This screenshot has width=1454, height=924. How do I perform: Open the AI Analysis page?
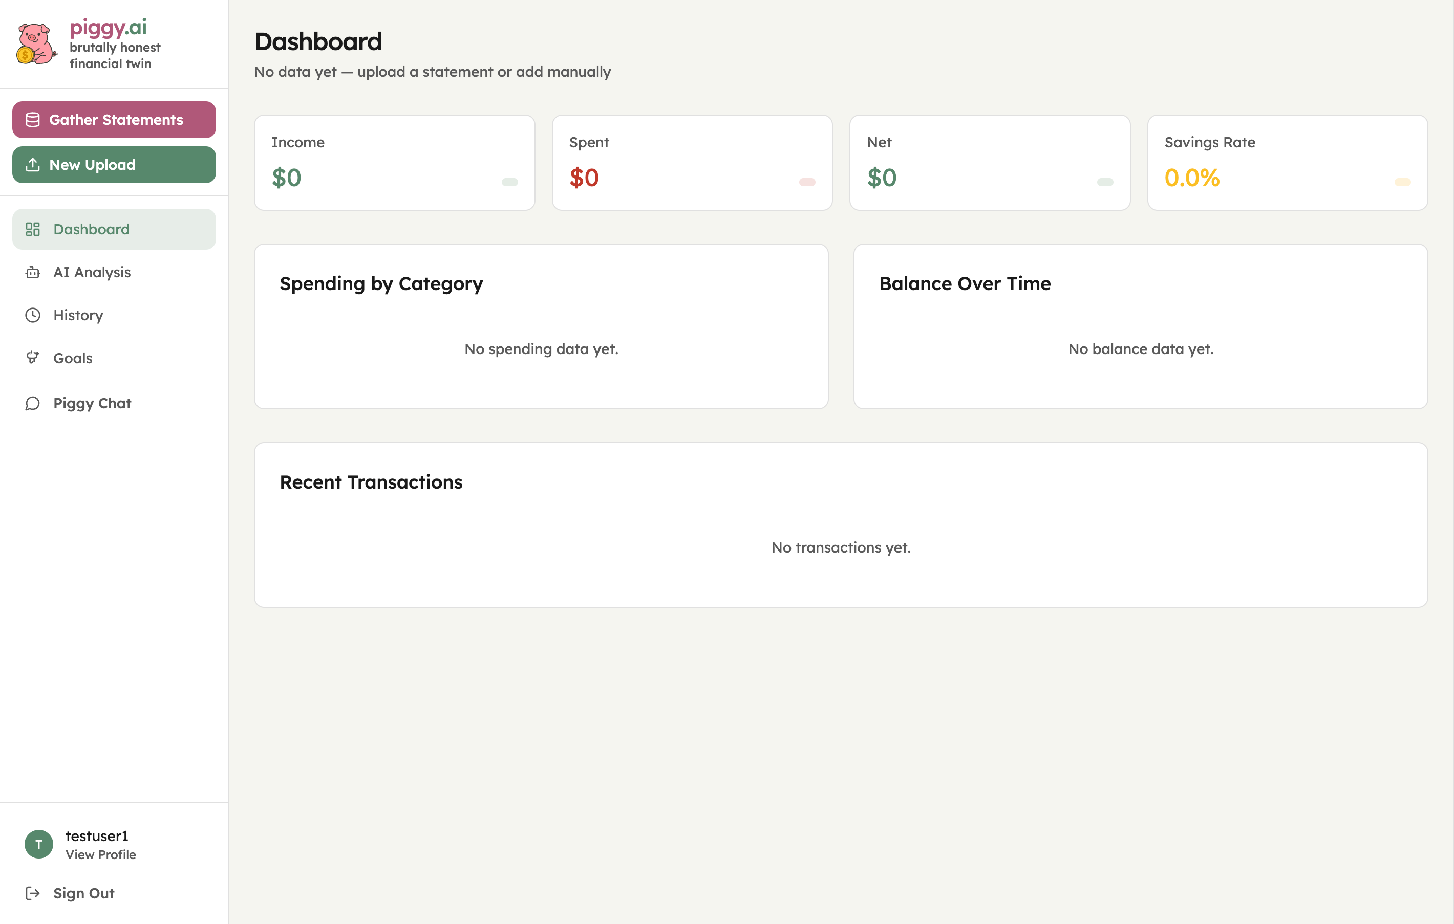92,273
